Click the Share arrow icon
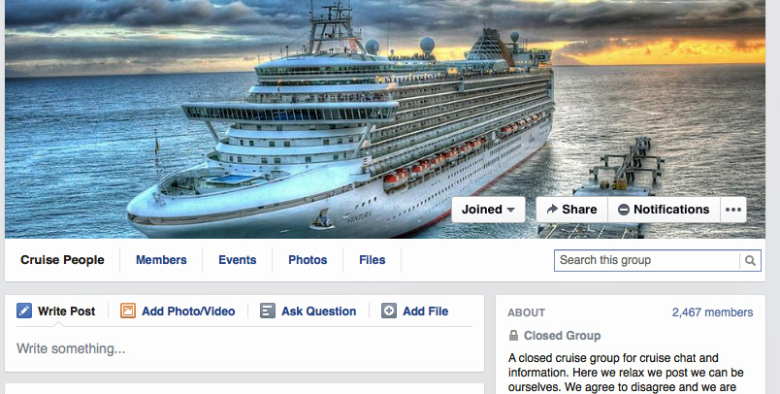 pos(551,210)
